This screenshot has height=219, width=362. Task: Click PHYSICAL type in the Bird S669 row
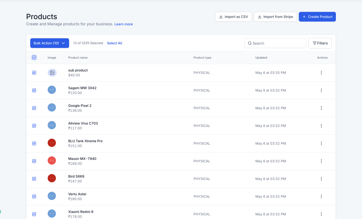[202, 179]
